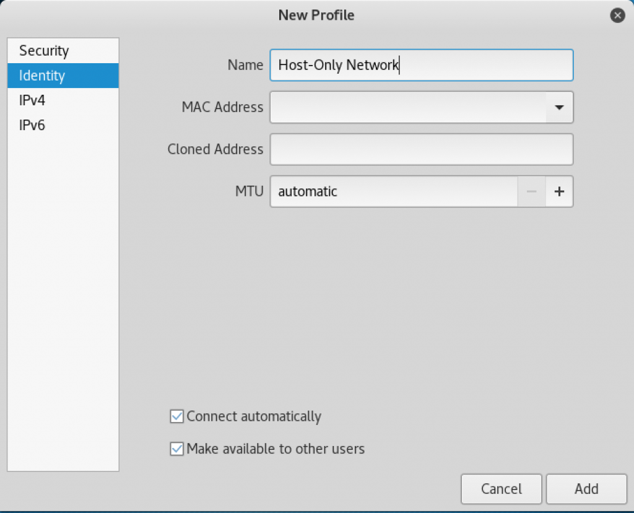634x513 pixels.
Task: Click the MAC Address combo box field
Action: [408, 107]
